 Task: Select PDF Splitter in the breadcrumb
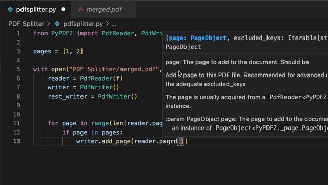(x=26, y=24)
